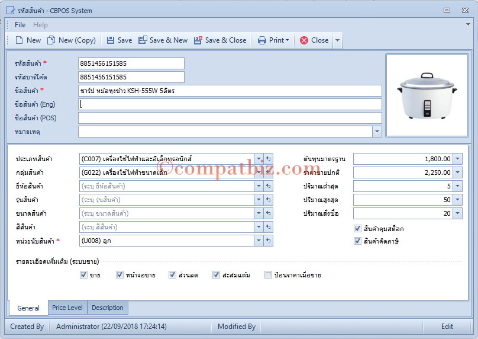Click the undo arrow beside หน่วยนับสินค้า
The width and height of the screenshot is (478, 339).
[268, 241]
